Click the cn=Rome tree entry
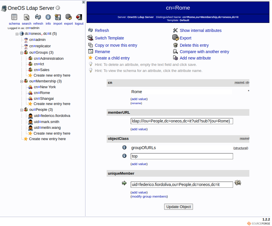This screenshot has height=226, width=272. [42, 93]
